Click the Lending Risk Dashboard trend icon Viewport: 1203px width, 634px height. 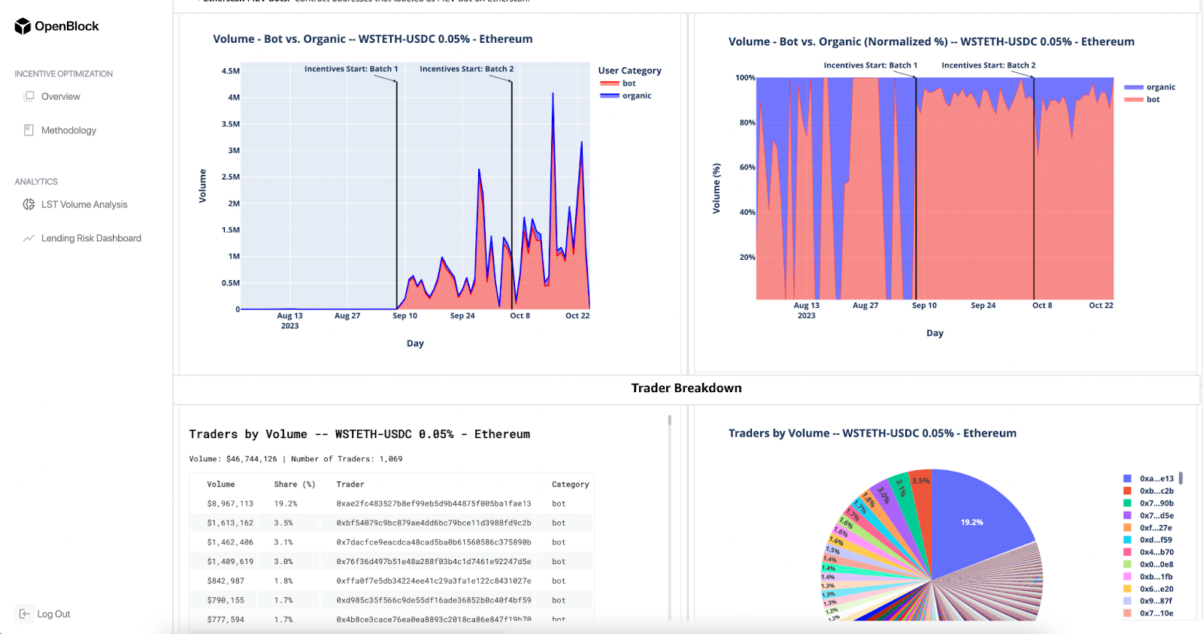29,238
